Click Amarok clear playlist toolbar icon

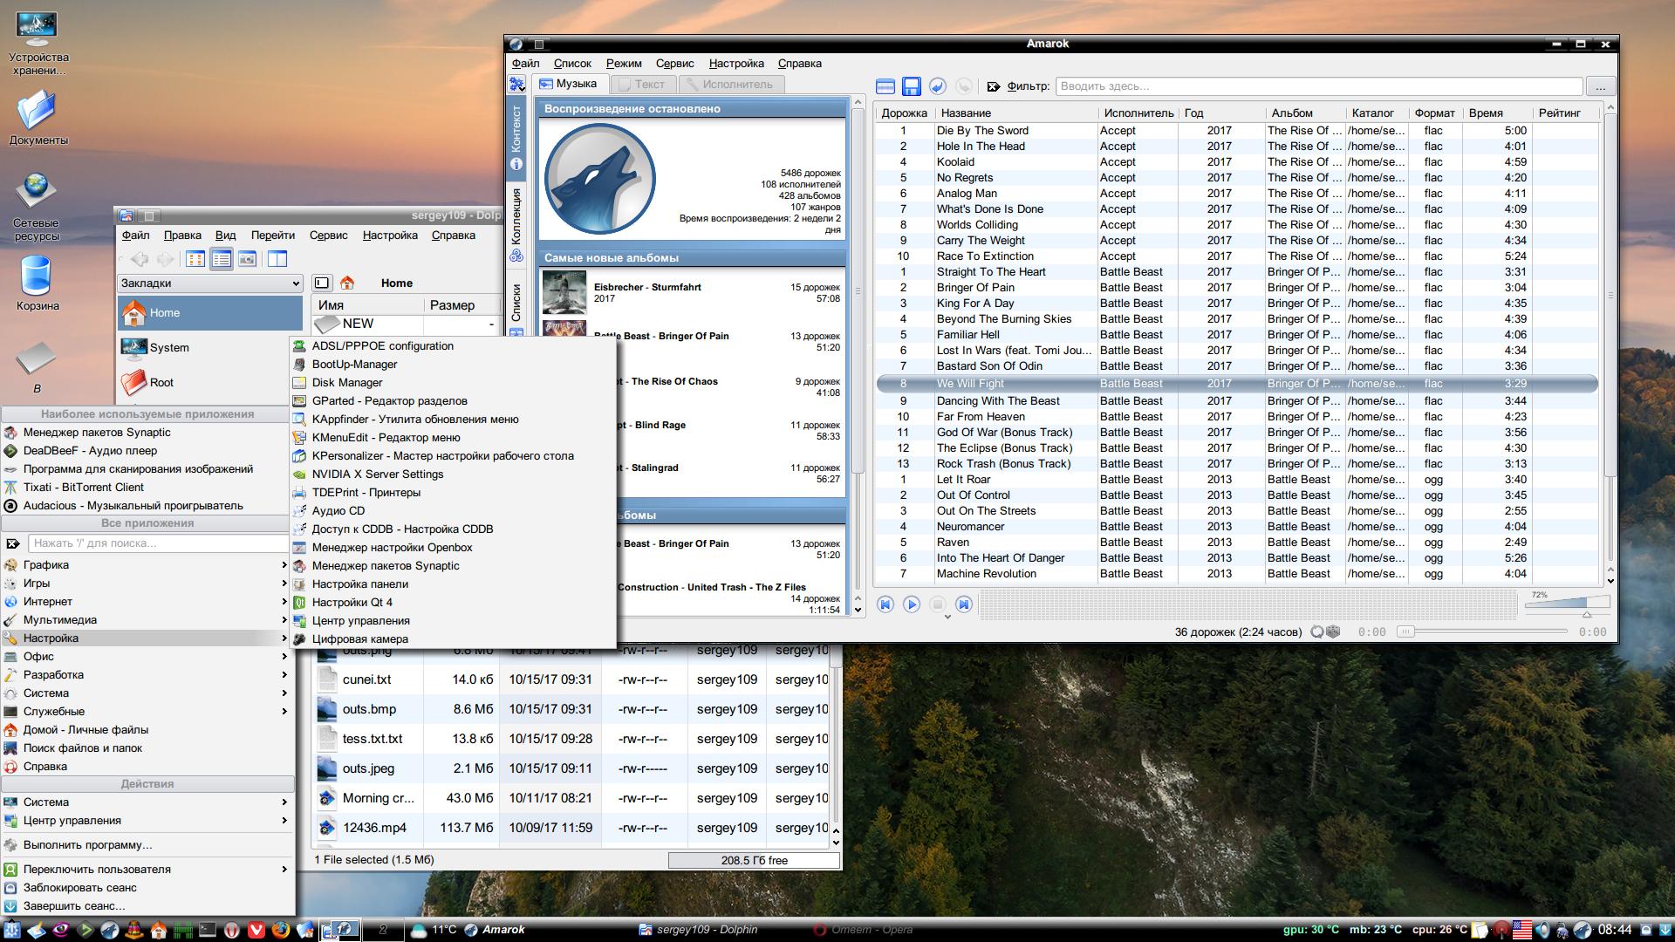885,86
